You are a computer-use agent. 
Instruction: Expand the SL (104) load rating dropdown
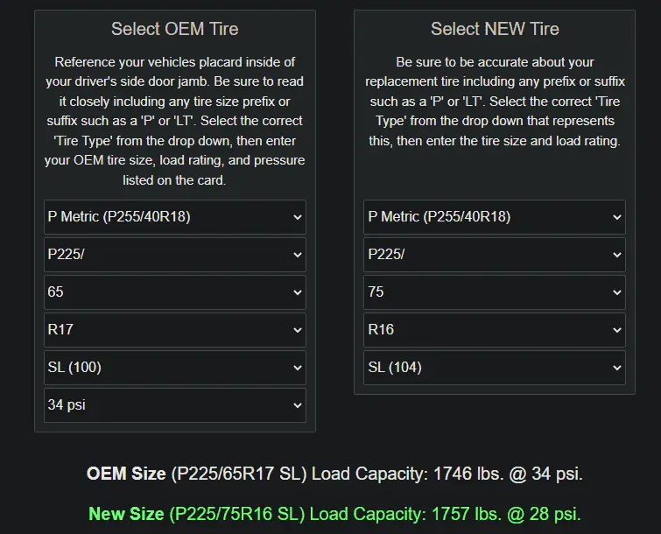tap(494, 368)
